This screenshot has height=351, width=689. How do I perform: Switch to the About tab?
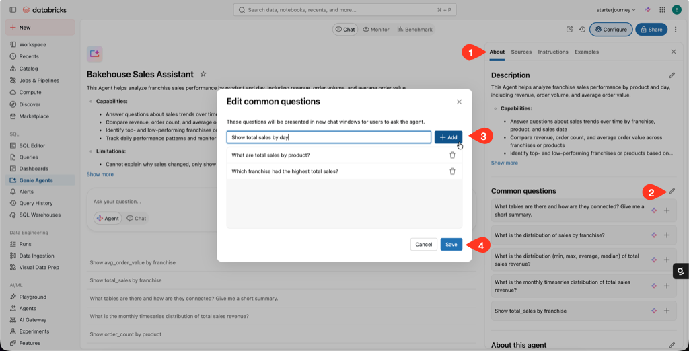497,52
